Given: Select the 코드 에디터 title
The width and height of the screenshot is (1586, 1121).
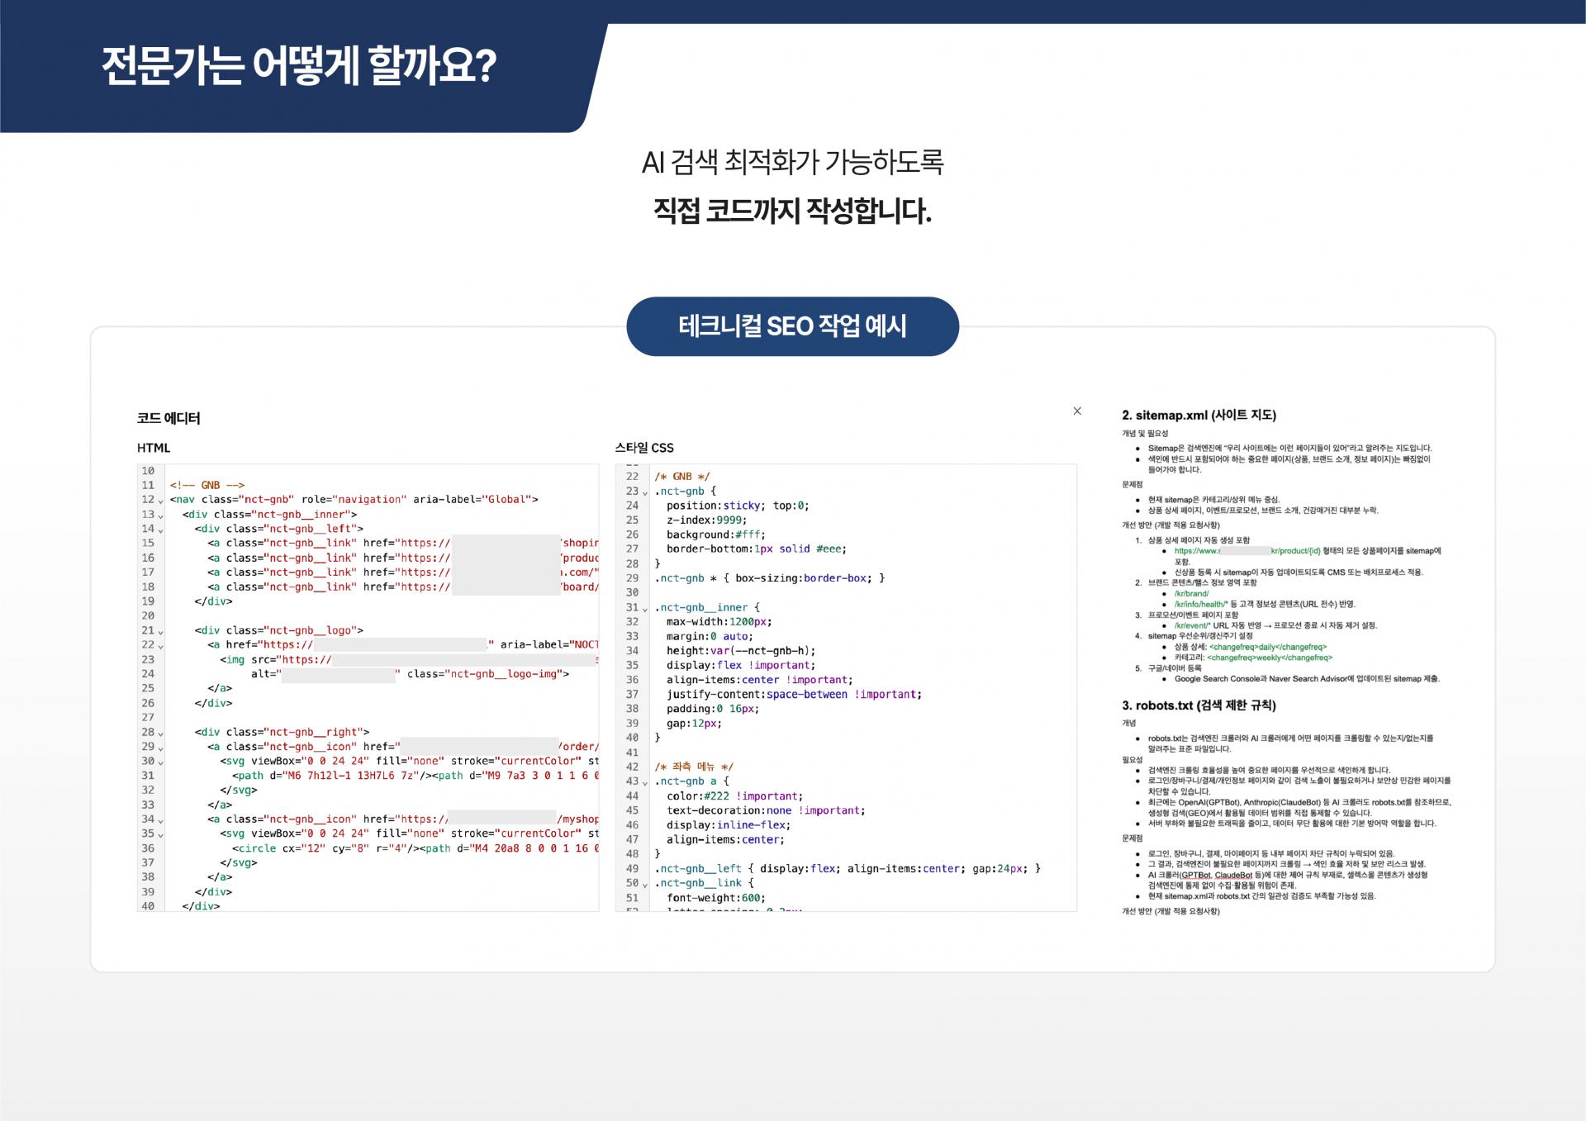Looking at the screenshot, I should tap(169, 418).
